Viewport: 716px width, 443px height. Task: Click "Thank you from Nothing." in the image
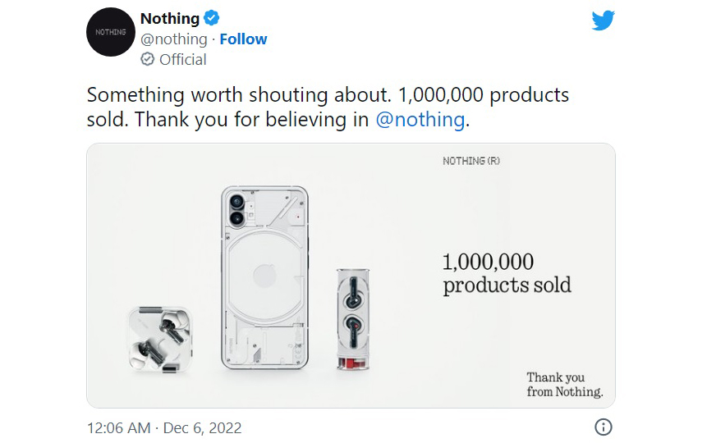(564, 385)
